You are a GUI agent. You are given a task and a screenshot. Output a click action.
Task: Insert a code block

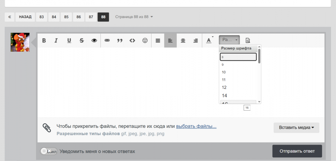point(132,40)
